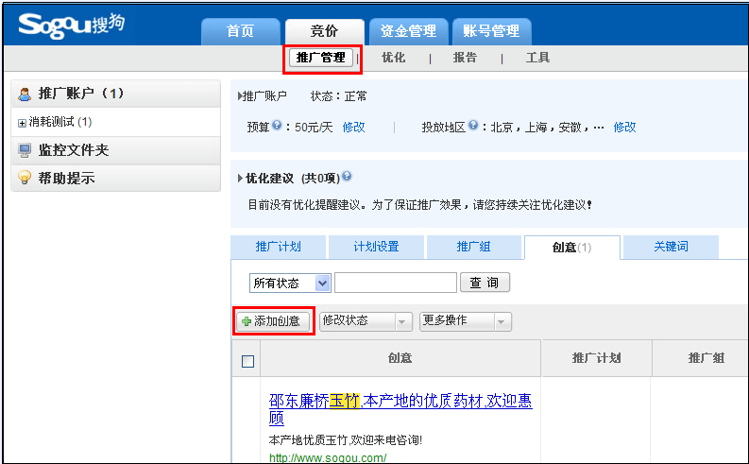
Task: Click 修改 link next to budget
Action: click(x=353, y=127)
